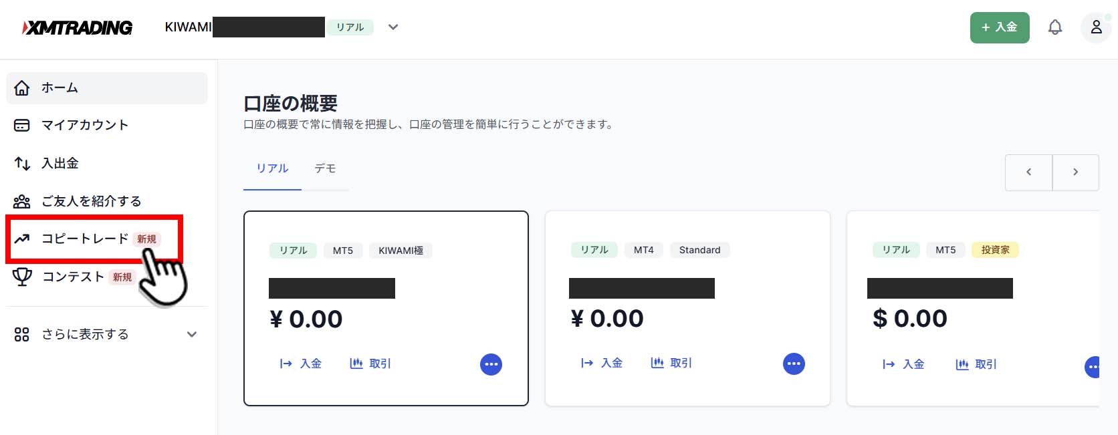This screenshot has height=435, width=1118.
Task: Click the notification bell icon
Action: [x=1054, y=27]
